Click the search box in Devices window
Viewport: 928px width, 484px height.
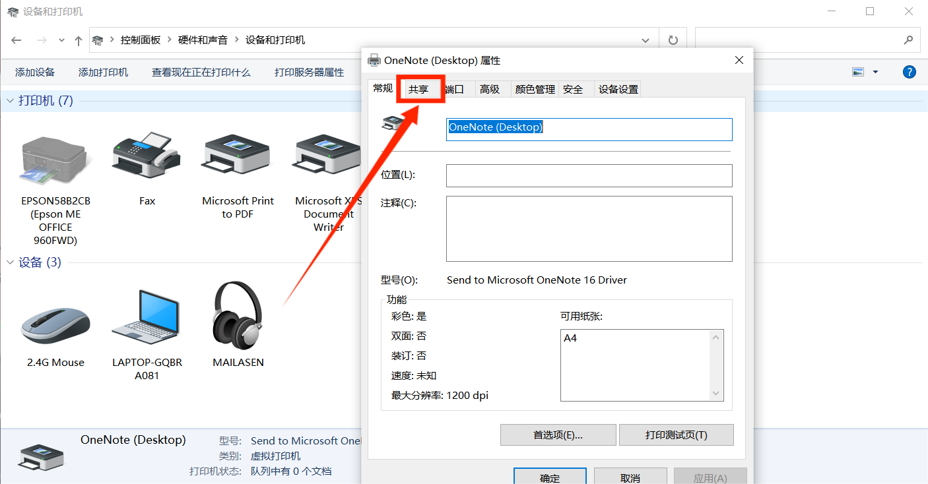pos(798,40)
